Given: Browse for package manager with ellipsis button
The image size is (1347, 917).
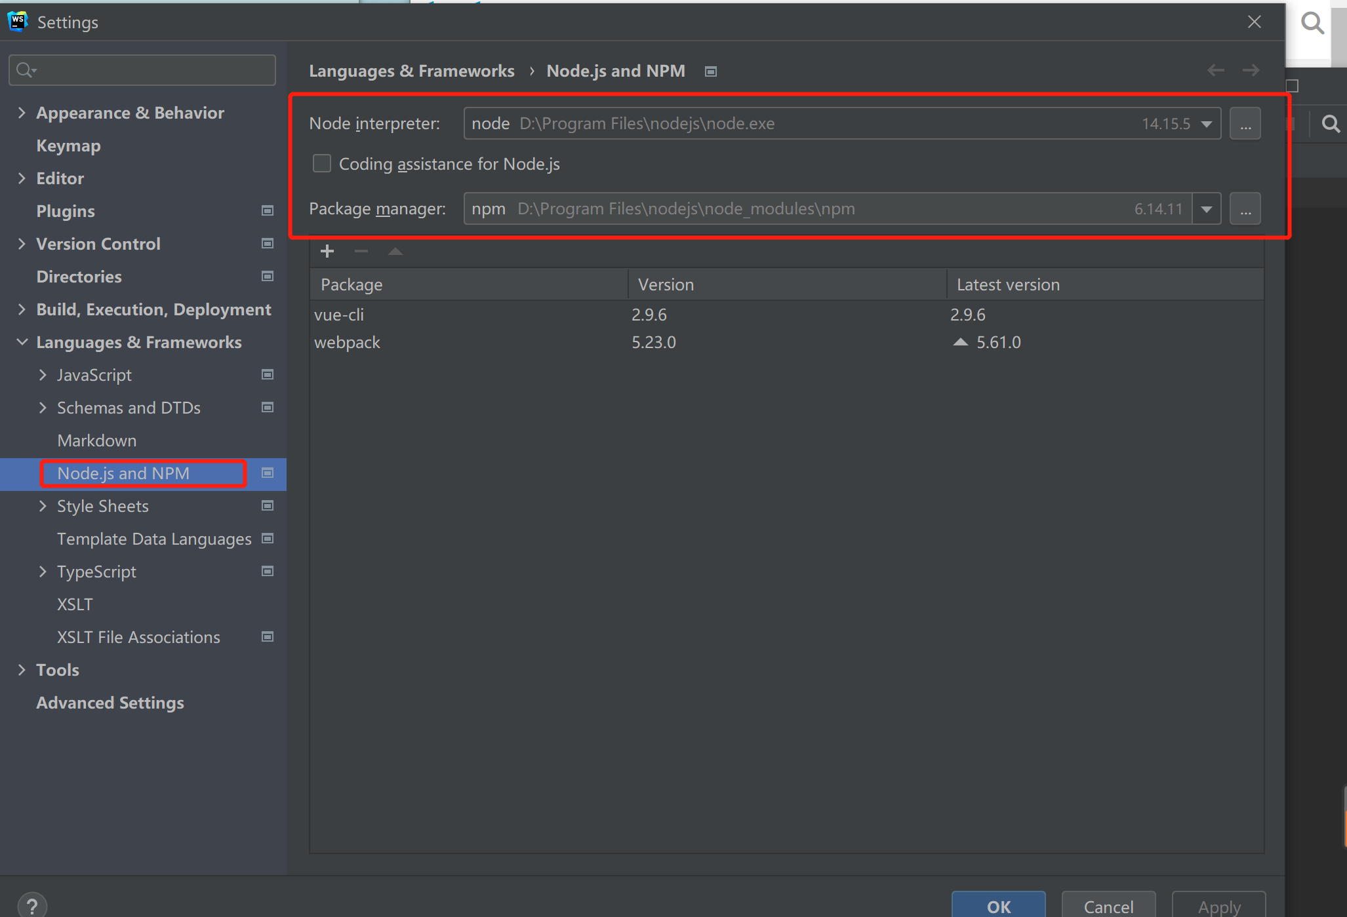Looking at the screenshot, I should [x=1245, y=209].
